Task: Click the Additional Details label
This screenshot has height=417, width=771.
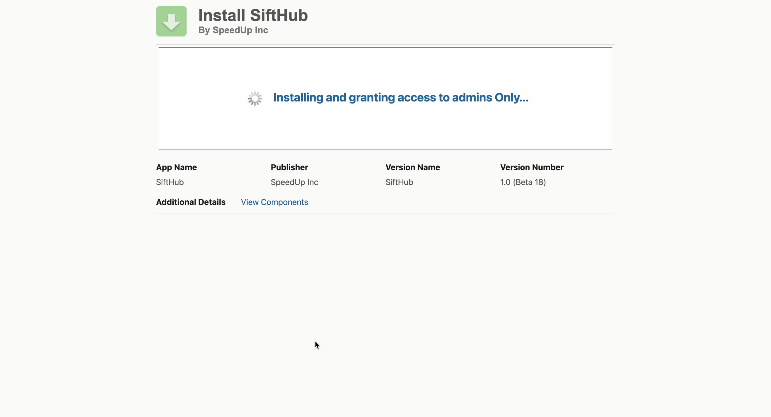Action: [x=191, y=202]
